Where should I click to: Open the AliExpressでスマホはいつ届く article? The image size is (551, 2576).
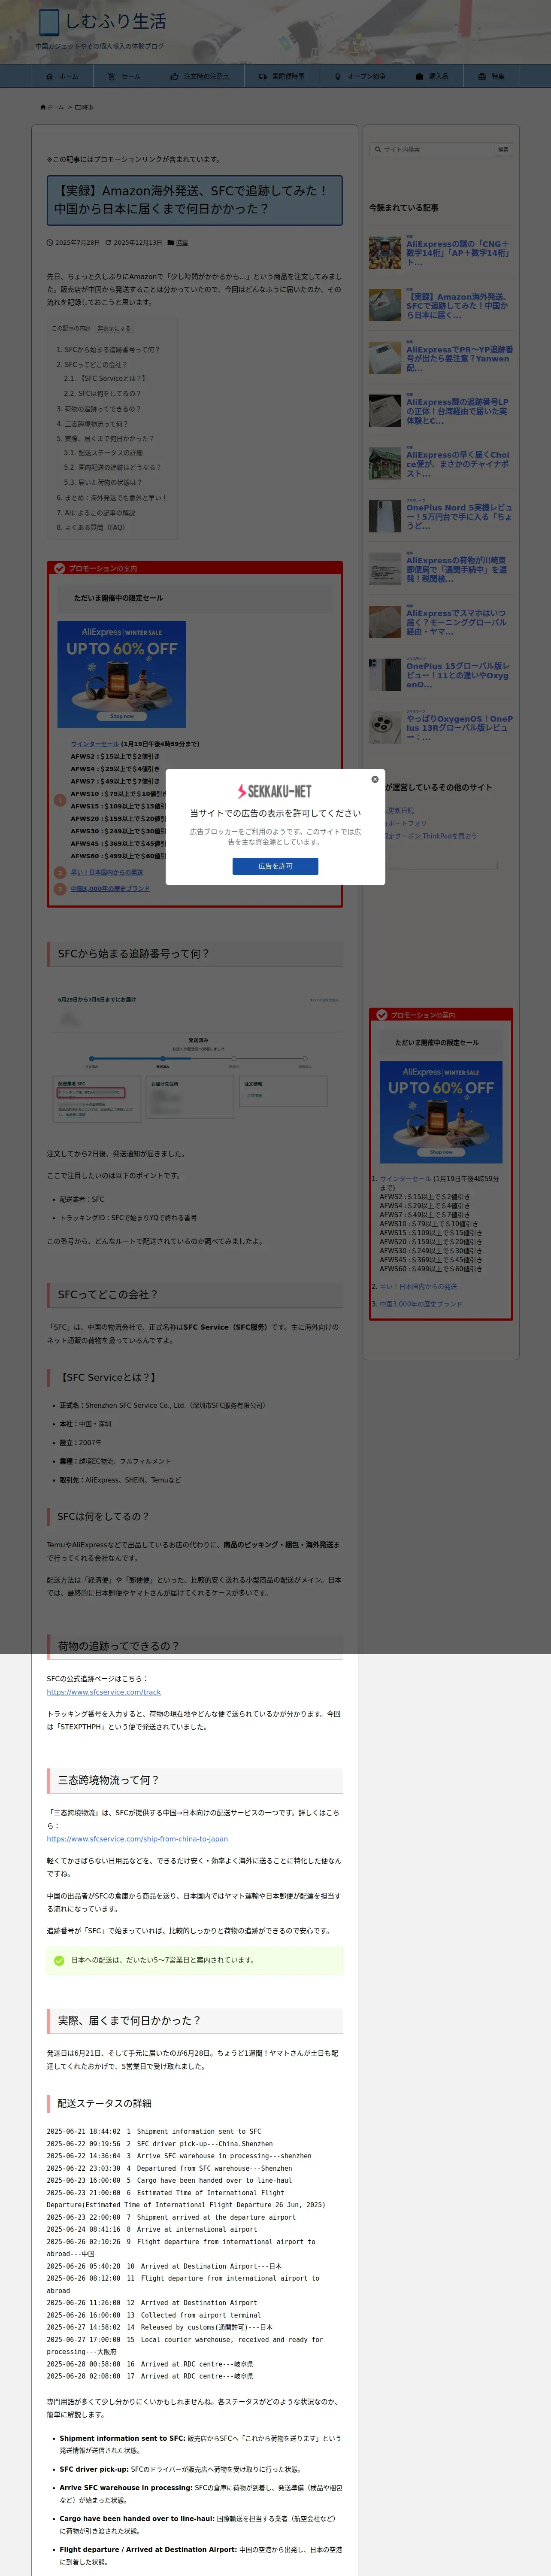(456, 622)
